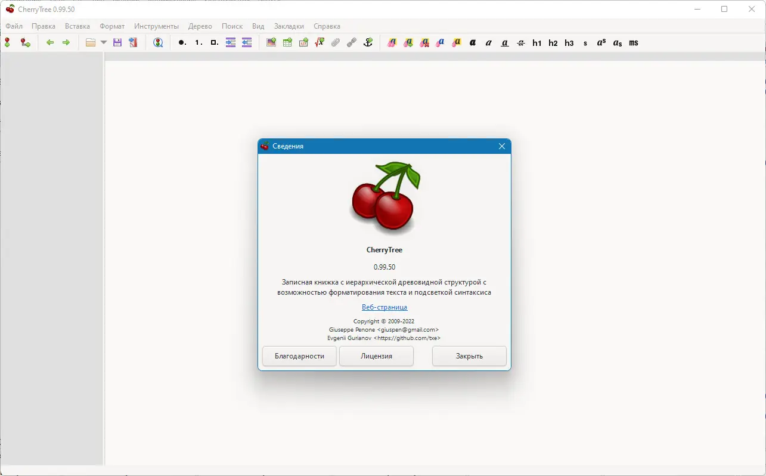Apply h2 heading style
Viewport: 766px width, 476px height.
(553, 42)
